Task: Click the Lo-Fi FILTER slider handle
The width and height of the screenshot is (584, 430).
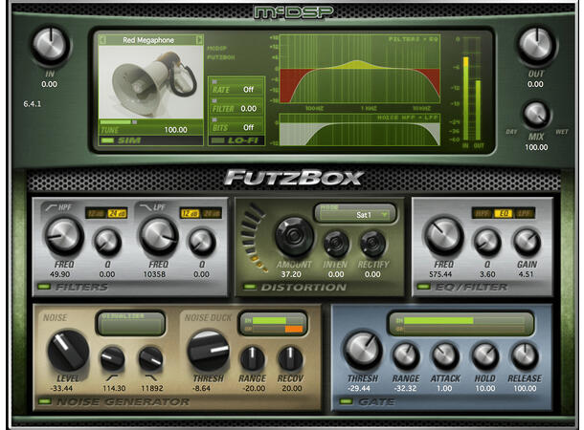Action: click(214, 100)
